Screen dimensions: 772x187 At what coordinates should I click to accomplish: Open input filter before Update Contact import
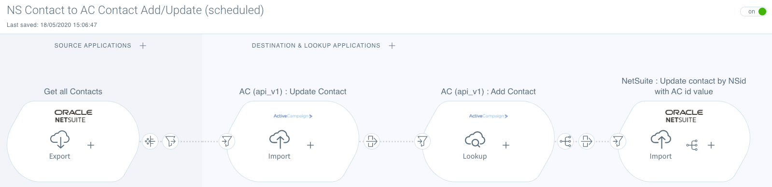coord(226,141)
